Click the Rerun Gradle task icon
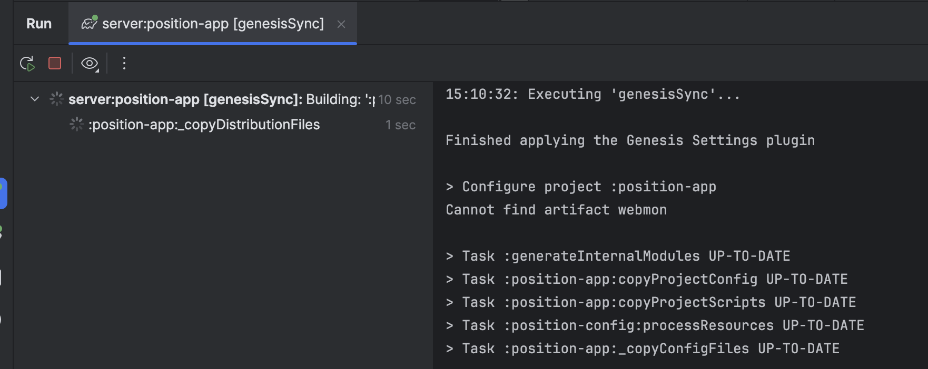The image size is (928, 369). coord(27,64)
